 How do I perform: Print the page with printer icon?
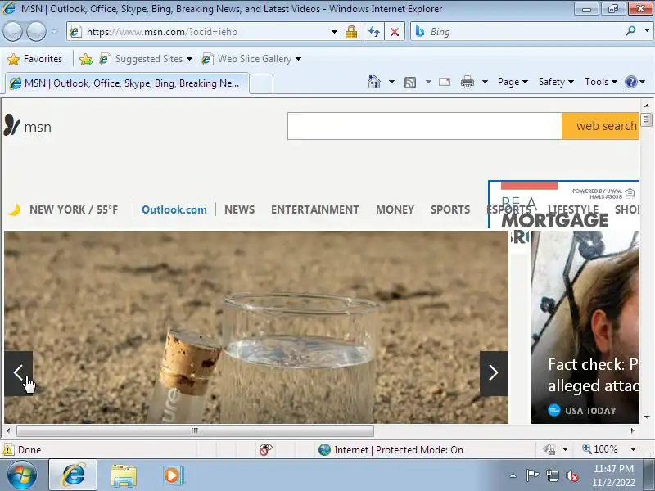click(x=467, y=83)
